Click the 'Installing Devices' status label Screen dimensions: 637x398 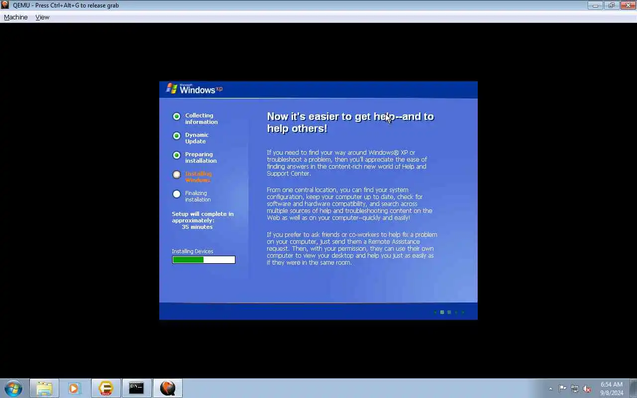pos(193,251)
